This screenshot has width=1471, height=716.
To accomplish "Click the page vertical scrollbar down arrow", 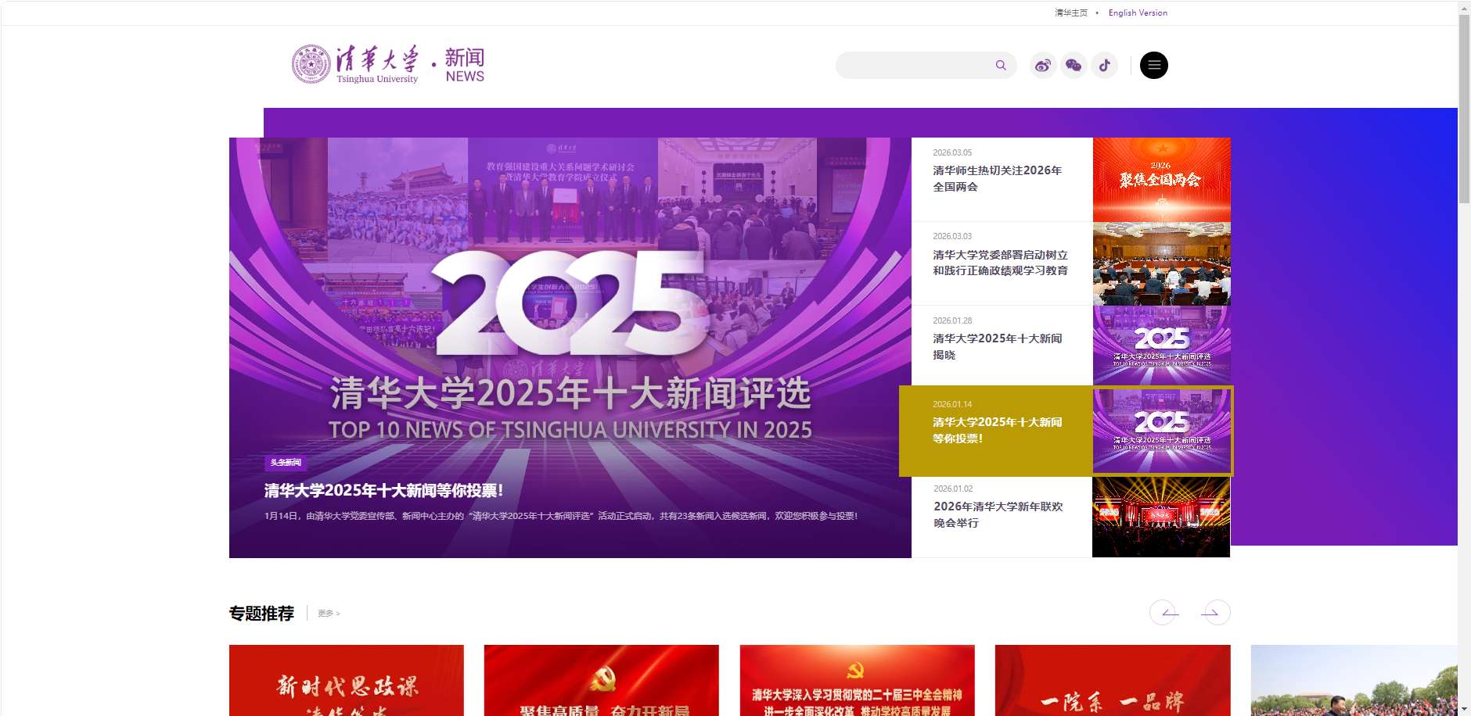I will coord(1464,709).
